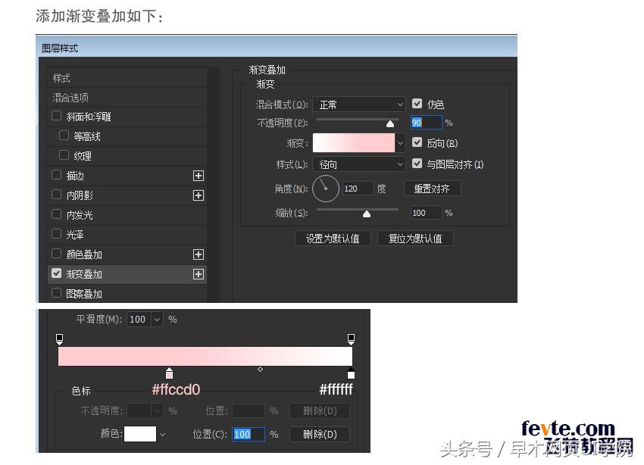Open the 混合模式 dropdown showing 正常
Screen dimensions: 644x465
(x=358, y=104)
